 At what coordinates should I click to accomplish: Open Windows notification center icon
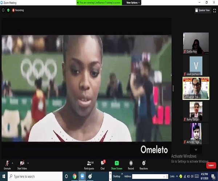(x=213, y=176)
